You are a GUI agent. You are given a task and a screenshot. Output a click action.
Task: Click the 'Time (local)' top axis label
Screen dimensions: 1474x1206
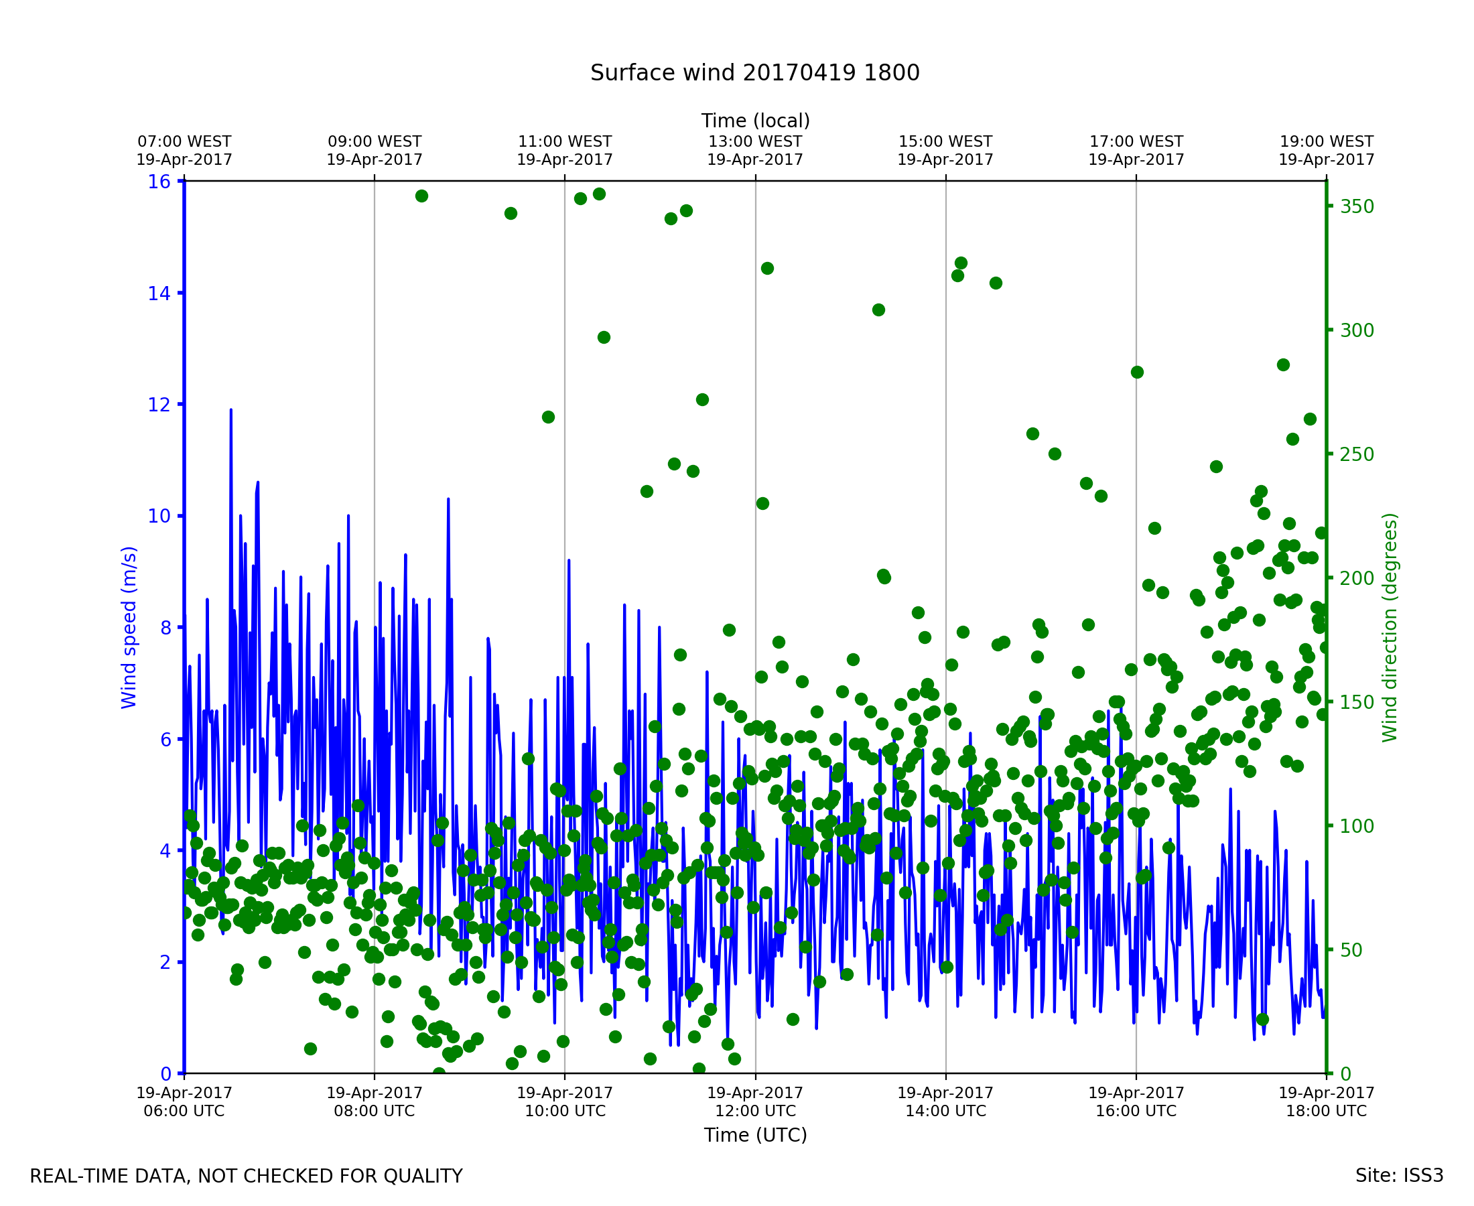pos(755,121)
